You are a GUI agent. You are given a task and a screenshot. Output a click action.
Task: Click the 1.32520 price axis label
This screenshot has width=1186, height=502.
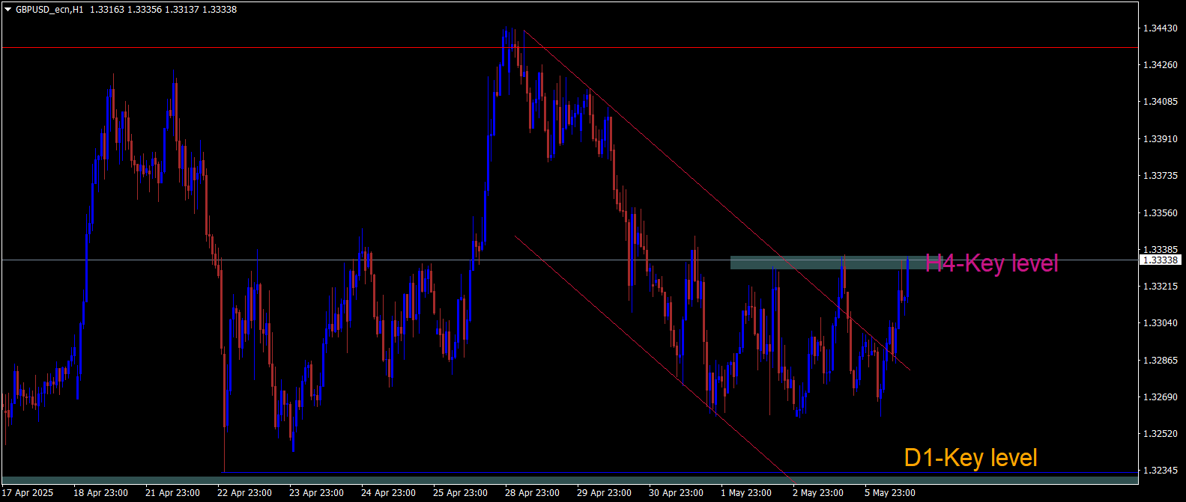(1160, 434)
